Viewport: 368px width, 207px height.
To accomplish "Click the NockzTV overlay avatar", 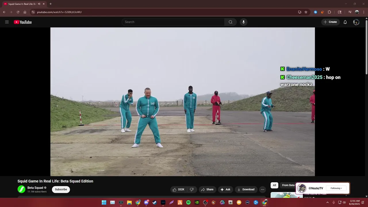I will (x=302, y=188).
